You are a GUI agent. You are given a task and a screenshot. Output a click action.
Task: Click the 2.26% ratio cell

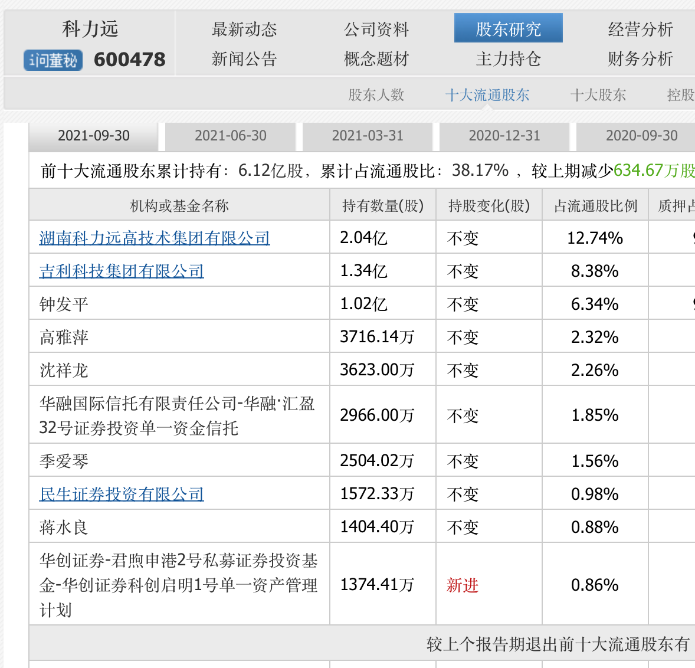coord(595,370)
